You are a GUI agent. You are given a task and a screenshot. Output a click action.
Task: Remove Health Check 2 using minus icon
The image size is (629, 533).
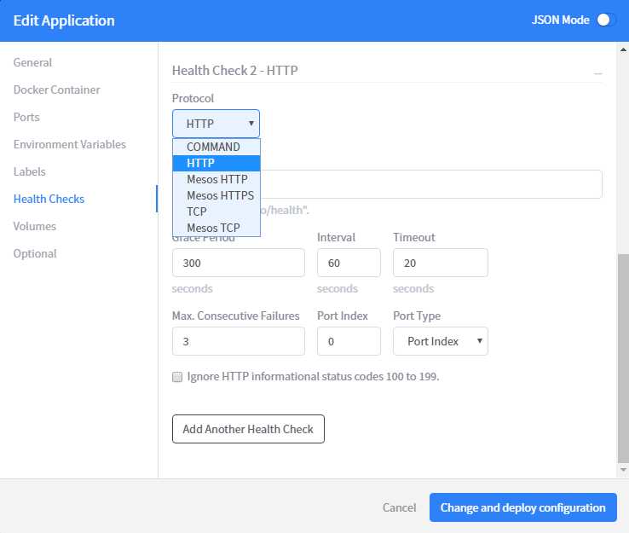[x=597, y=73]
